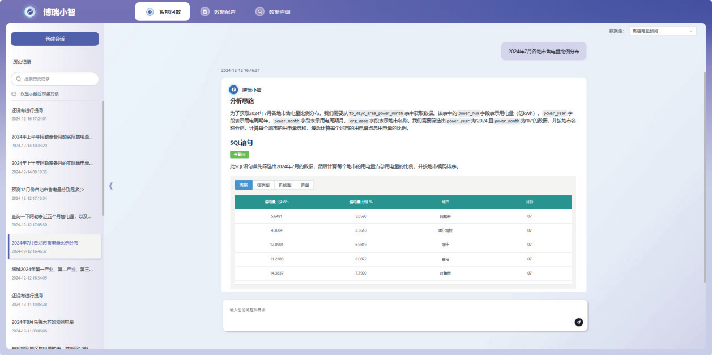Select the 表格 view toggle

[x=244, y=185]
